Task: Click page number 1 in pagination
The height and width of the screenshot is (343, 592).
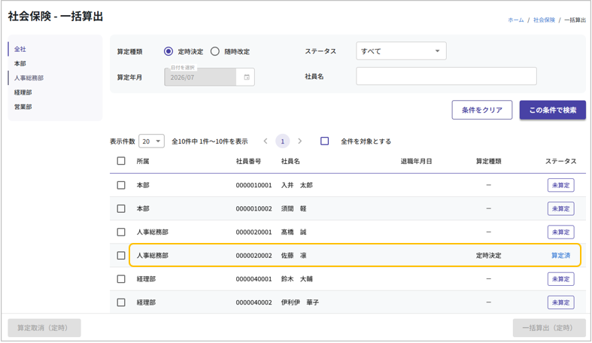Action: (x=283, y=141)
